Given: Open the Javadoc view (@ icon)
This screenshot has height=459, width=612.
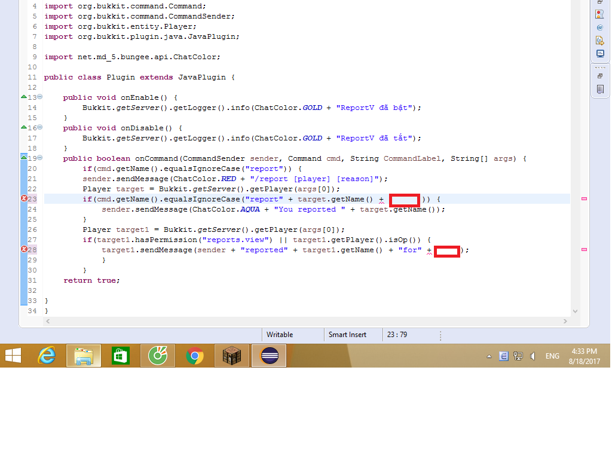Looking at the screenshot, I should (599, 27).
